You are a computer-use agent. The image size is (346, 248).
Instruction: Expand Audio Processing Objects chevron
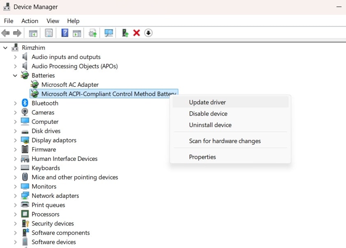[x=15, y=66]
